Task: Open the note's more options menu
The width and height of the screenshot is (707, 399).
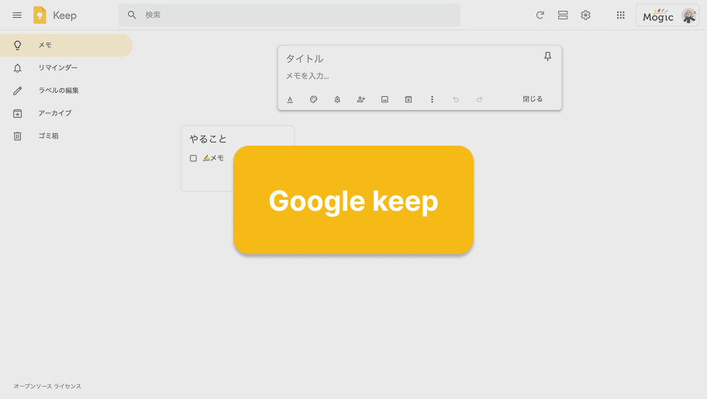Action: 432,99
